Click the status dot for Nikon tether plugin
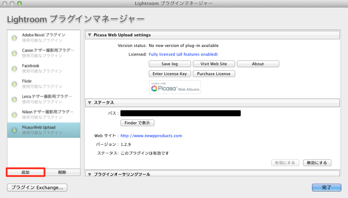This screenshot has height=198, width=348. click(x=14, y=115)
